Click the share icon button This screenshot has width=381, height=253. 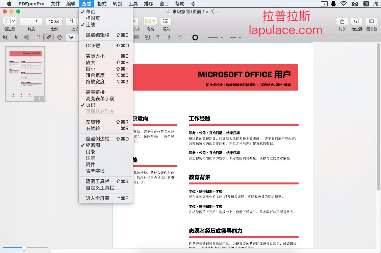tap(342, 21)
